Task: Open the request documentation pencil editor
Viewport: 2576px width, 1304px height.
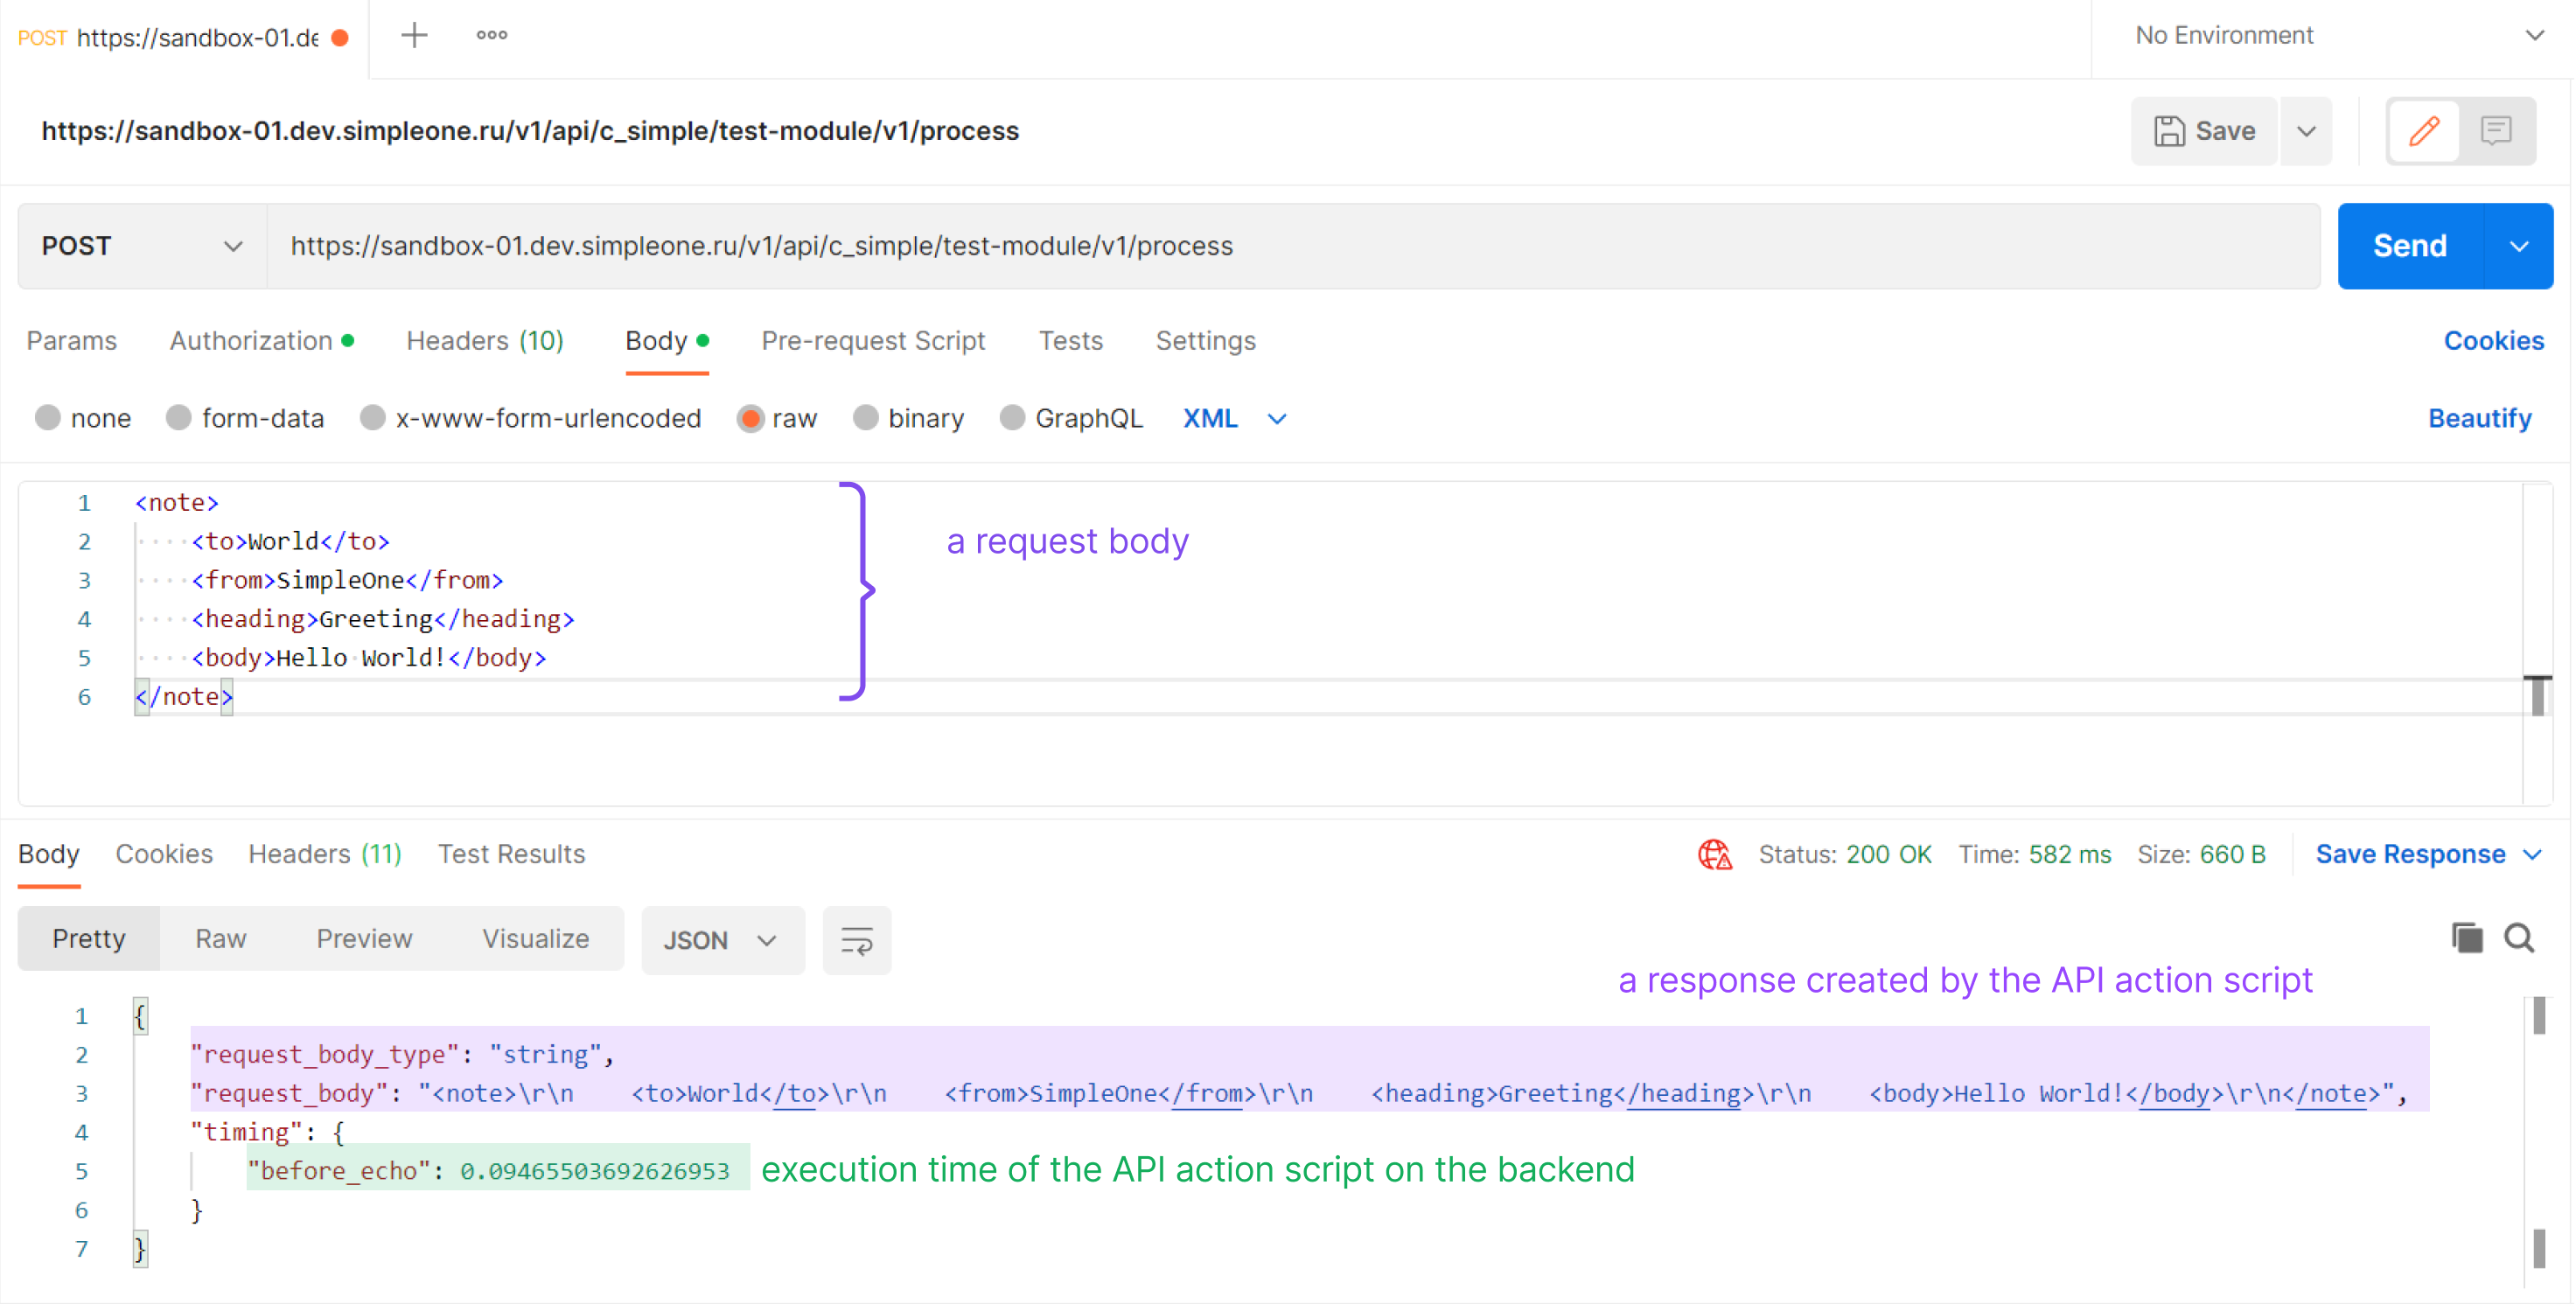Action: (2424, 130)
